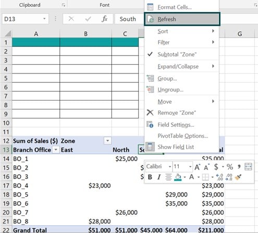Screen dimensions: 258x233
Task: Click column A header
Action: tap(36, 34)
